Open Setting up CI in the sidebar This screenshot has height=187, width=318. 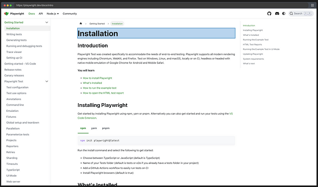[x=14, y=58]
